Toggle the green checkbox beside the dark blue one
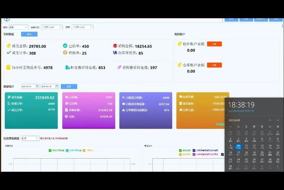This screenshot has height=190, width=284. click(x=180, y=150)
